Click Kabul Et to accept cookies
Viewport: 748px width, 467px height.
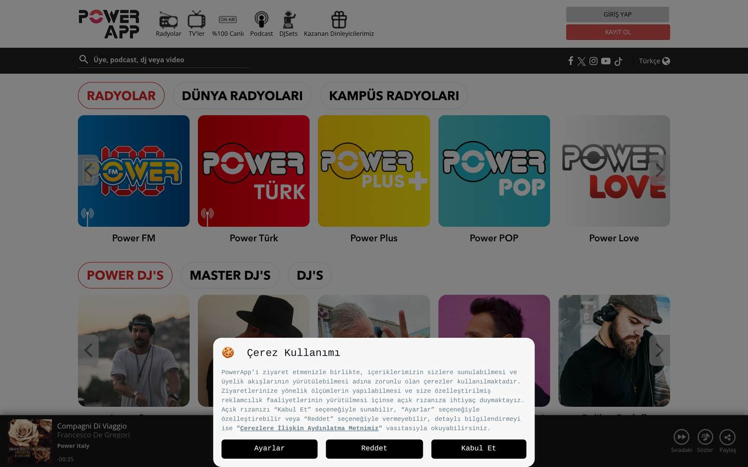click(478, 449)
